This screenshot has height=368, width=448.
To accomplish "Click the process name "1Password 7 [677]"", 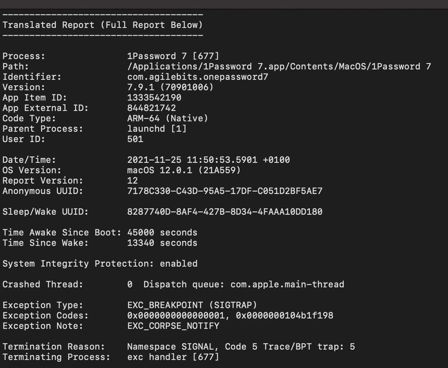I will [x=173, y=56].
